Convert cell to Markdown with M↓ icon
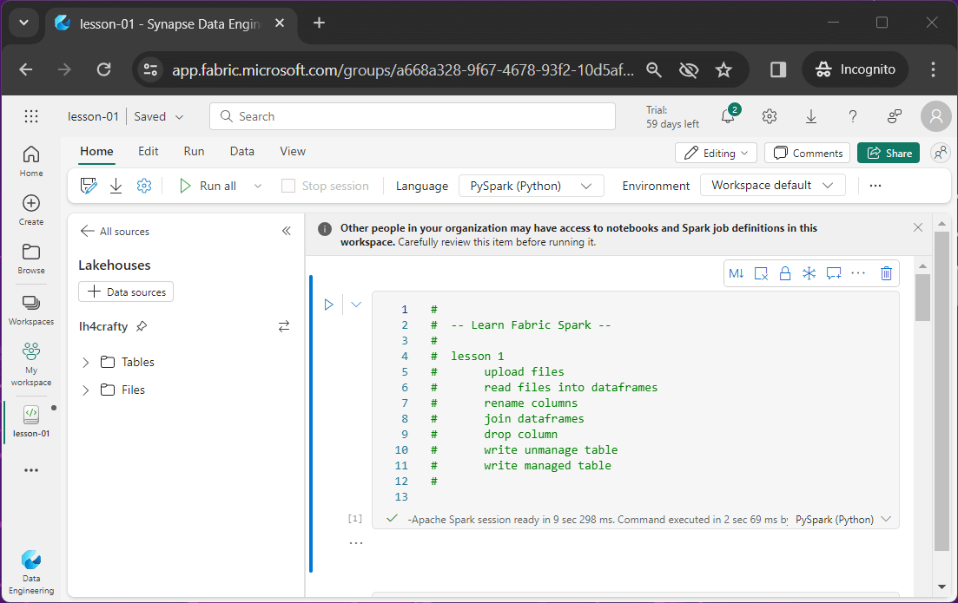Viewport: 958px width, 603px height. tap(737, 273)
